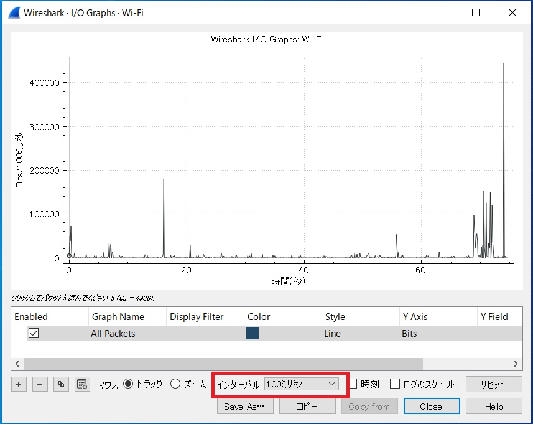Minimize the I/O Graphs window
This screenshot has height=424, width=533.
pyautogui.click(x=440, y=12)
